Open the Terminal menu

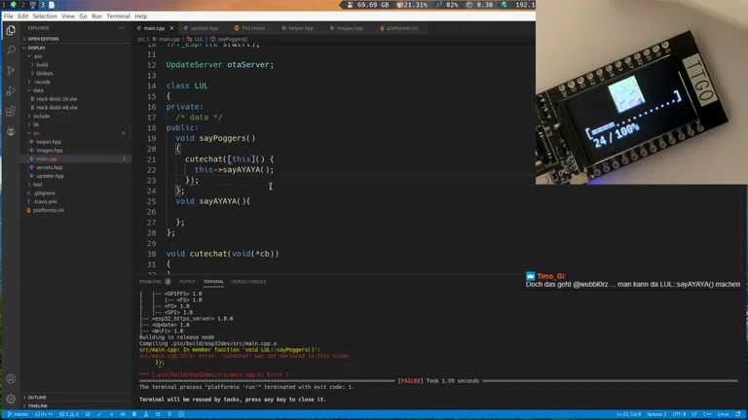(118, 17)
